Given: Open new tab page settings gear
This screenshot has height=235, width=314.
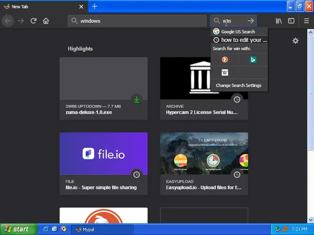Looking at the screenshot, I should 296,41.
